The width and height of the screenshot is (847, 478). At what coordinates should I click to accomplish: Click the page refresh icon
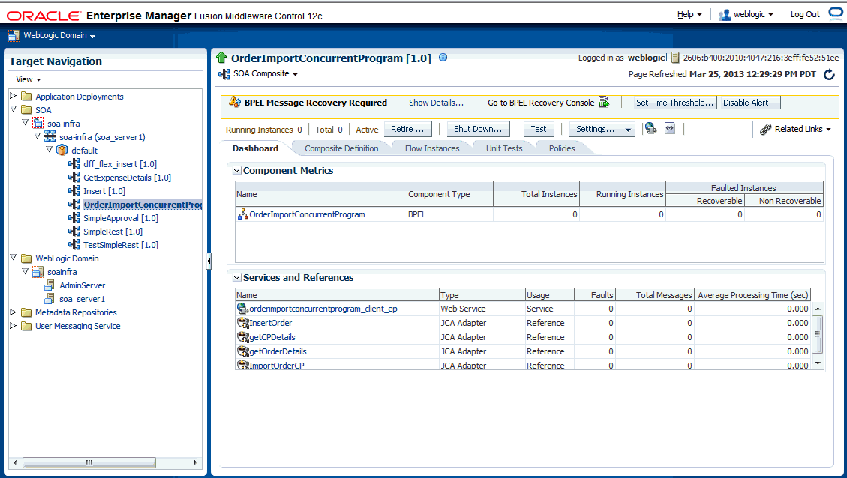pyautogui.click(x=829, y=74)
